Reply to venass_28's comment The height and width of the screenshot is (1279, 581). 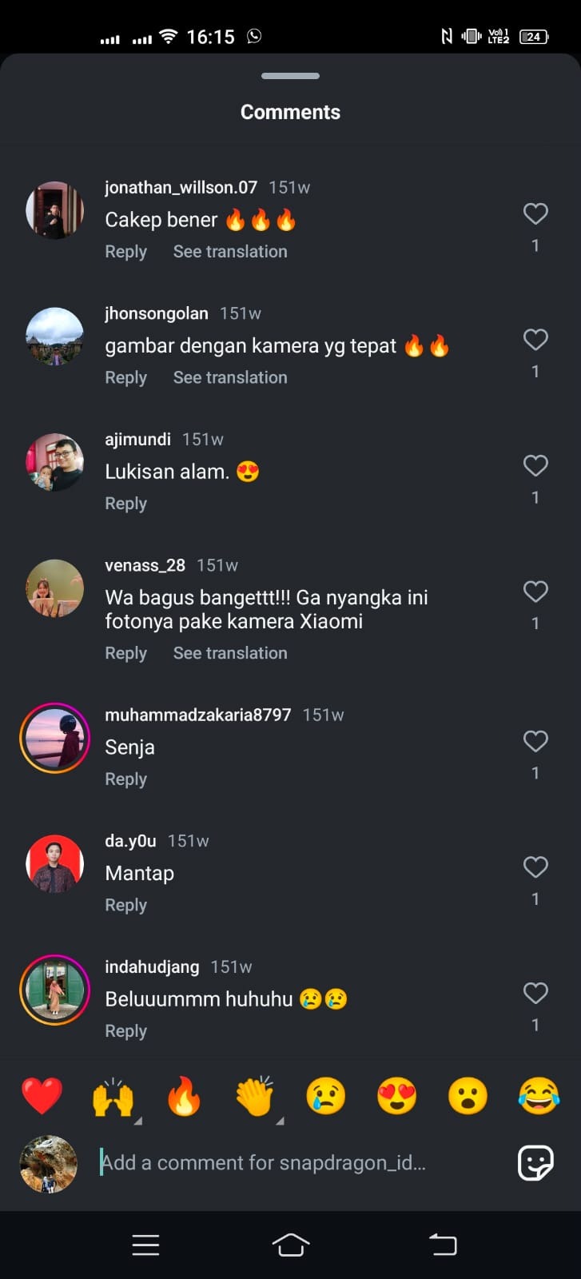126,653
